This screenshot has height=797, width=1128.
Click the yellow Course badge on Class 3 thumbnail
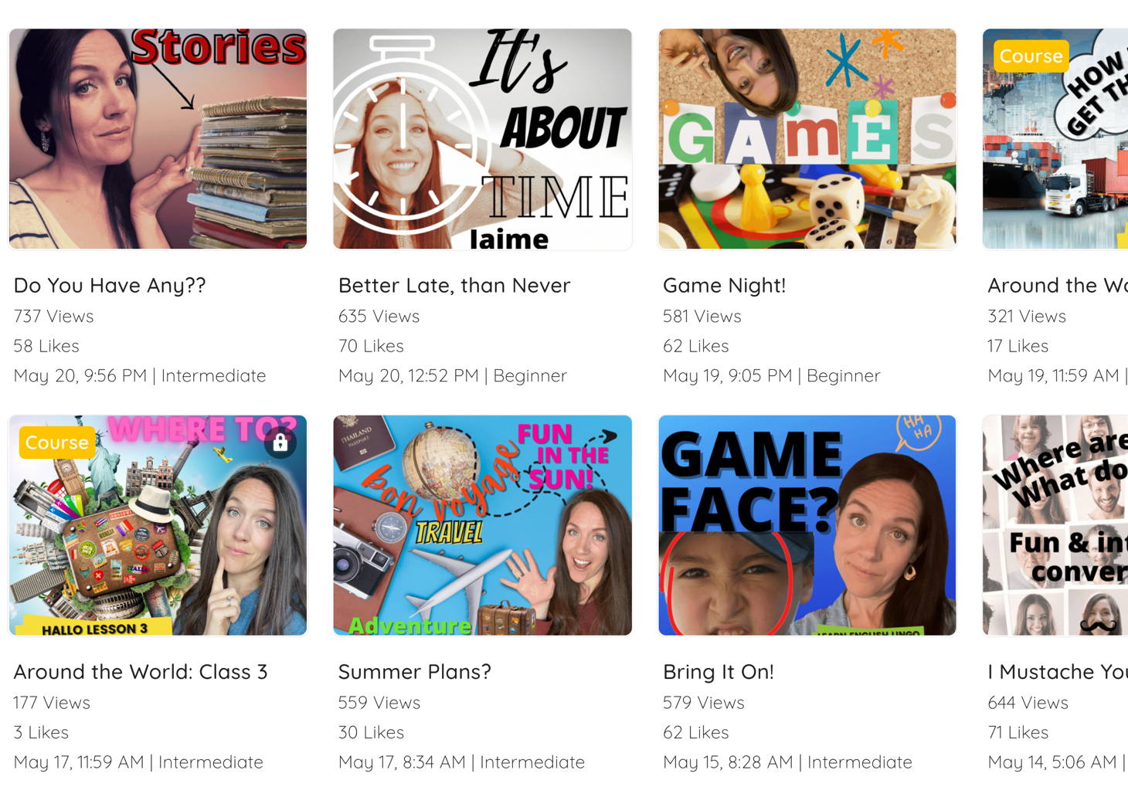(x=57, y=443)
